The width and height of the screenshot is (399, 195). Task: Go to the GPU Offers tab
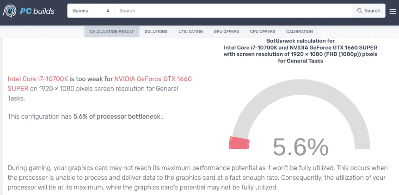(227, 31)
